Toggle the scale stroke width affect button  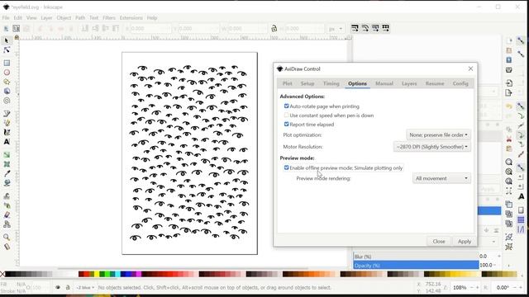[355, 28]
